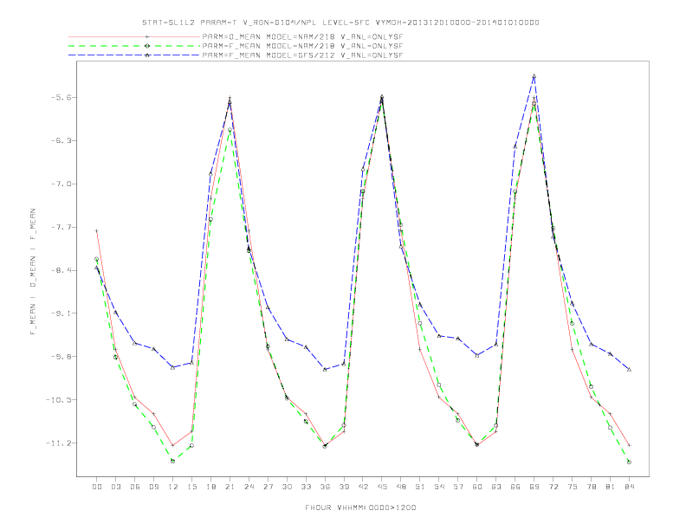This screenshot has width=686, height=530.
Task: Click x-axis tick label 75
Action: tap(573, 487)
